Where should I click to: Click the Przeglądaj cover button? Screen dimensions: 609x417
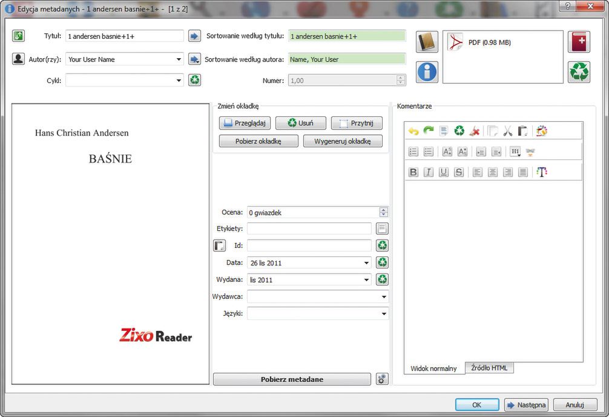[x=245, y=123]
